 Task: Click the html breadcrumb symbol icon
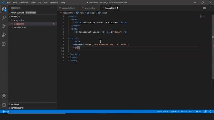coord(77,13)
